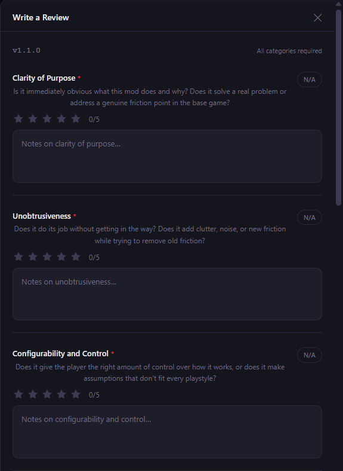This screenshot has width=343, height=471.
Task: Select the configurability and control notes field
Action: 167,432
